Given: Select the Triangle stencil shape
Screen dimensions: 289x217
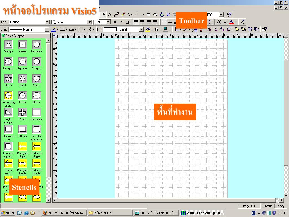Looking at the screenshot, I should click(8, 47).
